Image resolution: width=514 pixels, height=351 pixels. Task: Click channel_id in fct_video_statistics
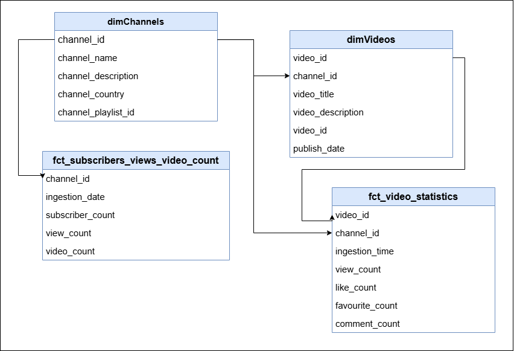tap(413, 233)
